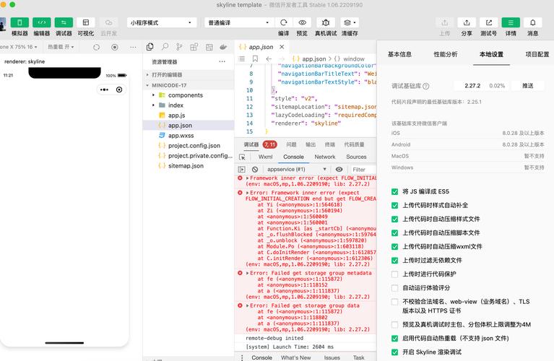The height and width of the screenshot is (361, 554).
Task: Click the simulator record/stop circle icon
Action: 114,47
